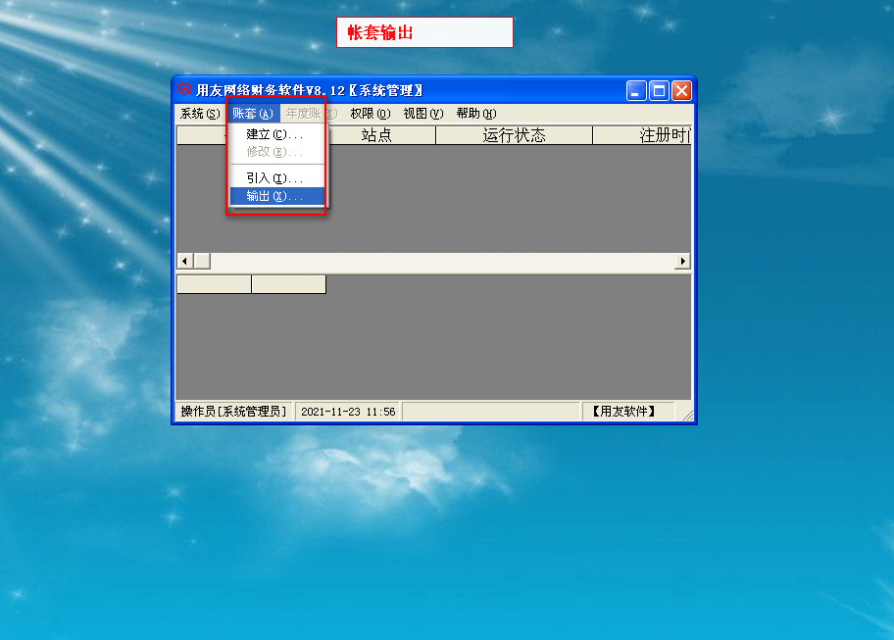Click first blank header in lower pane
Image resolution: width=894 pixels, height=640 pixels.
[x=214, y=284]
